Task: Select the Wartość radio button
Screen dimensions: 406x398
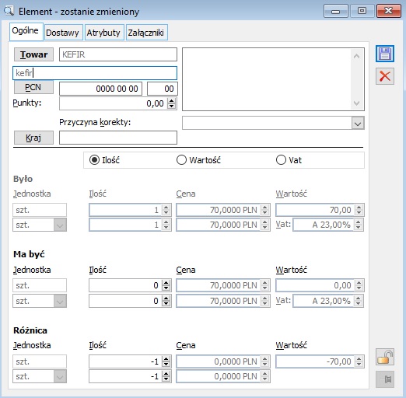Action: click(x=181, y=160)
